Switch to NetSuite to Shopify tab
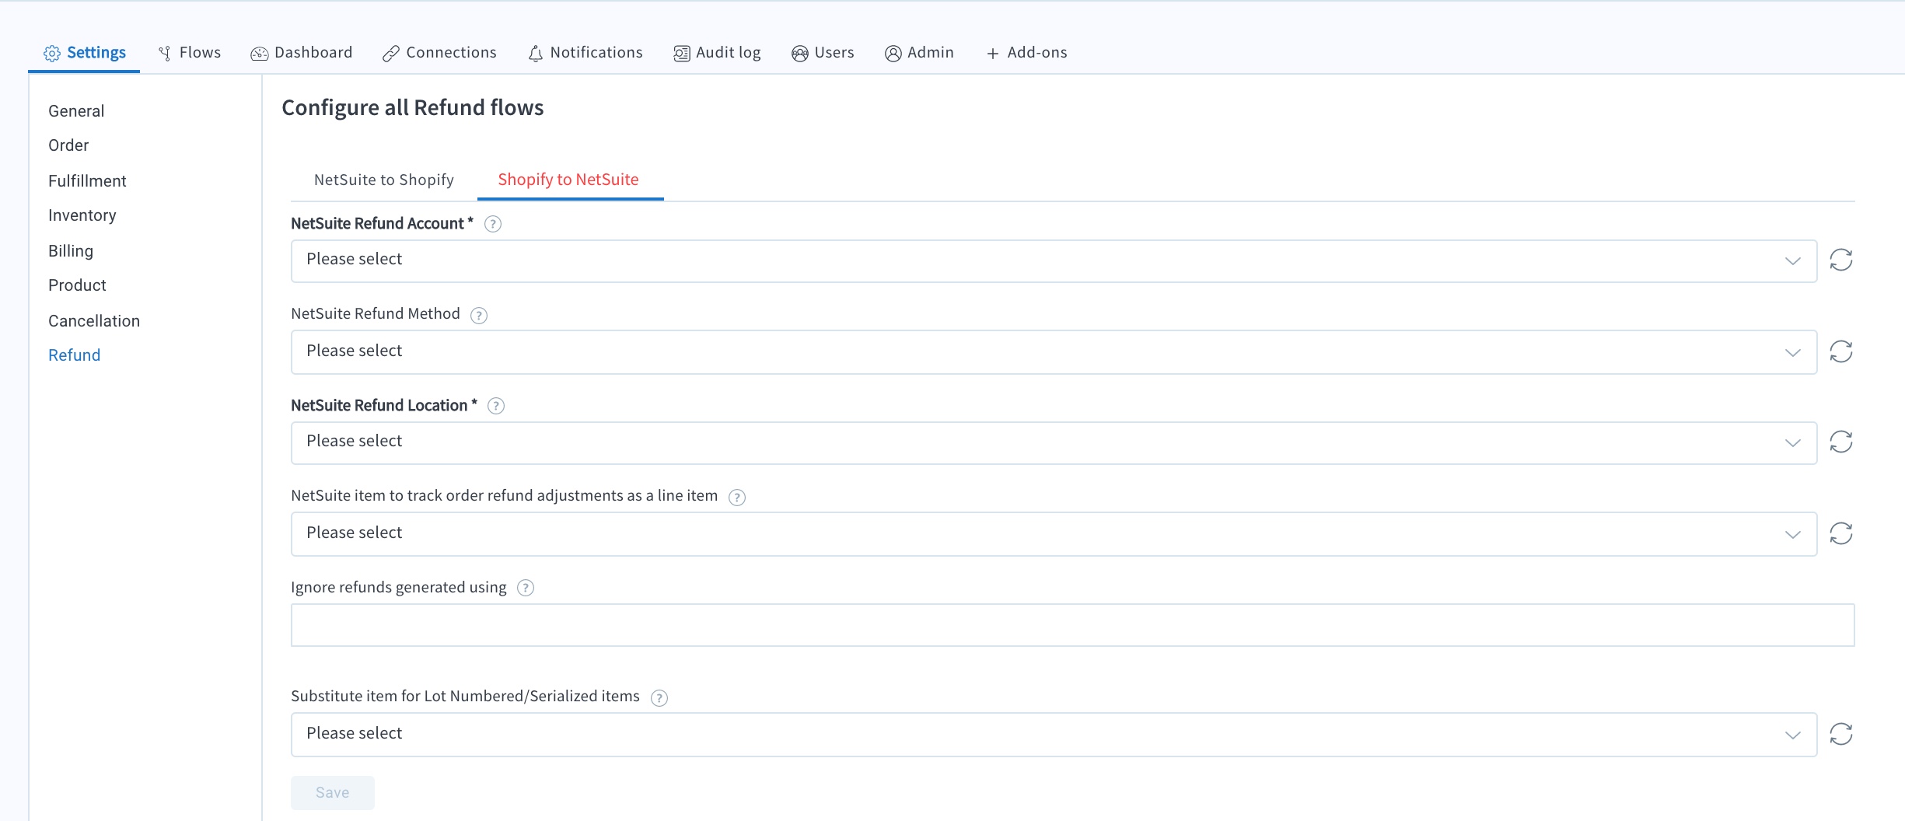 click(x=384, y=180)
